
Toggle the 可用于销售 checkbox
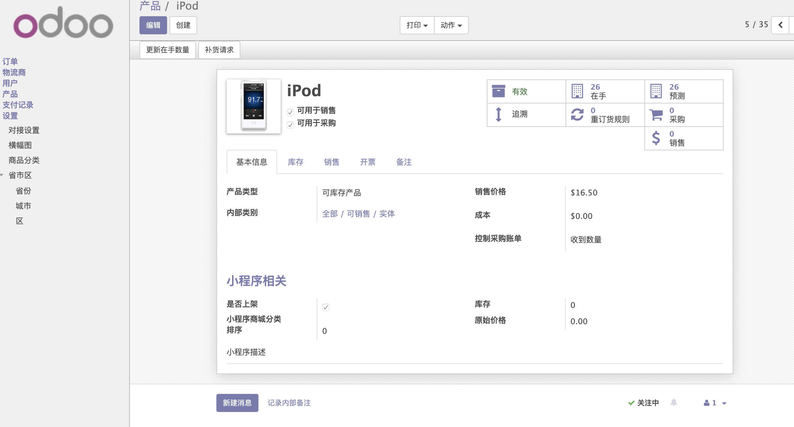coord(290,112)
